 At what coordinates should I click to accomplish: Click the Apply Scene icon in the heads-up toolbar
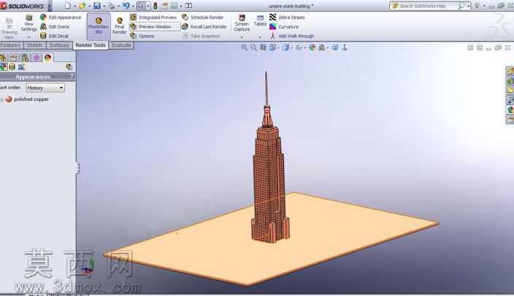tap(321, 48)
